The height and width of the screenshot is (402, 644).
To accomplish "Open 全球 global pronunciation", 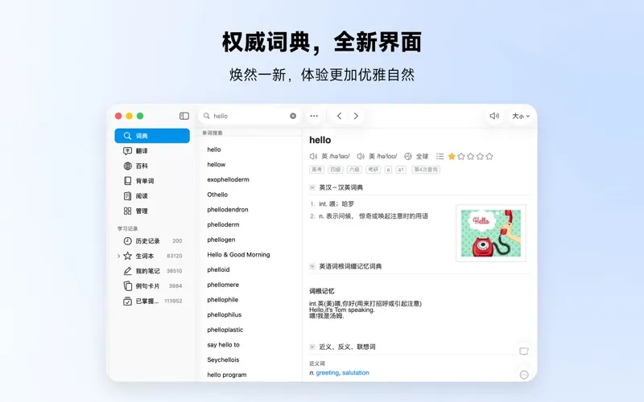I will point(416,156).
